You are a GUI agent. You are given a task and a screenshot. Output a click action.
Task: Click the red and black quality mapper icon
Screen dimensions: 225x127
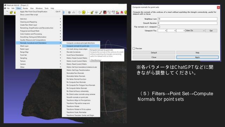(105, 12)
